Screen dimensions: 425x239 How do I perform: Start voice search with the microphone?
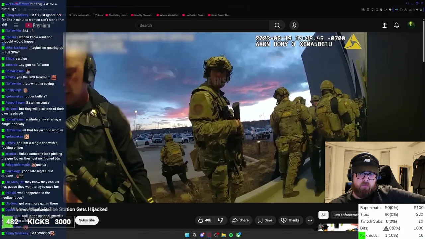(294, 25)
